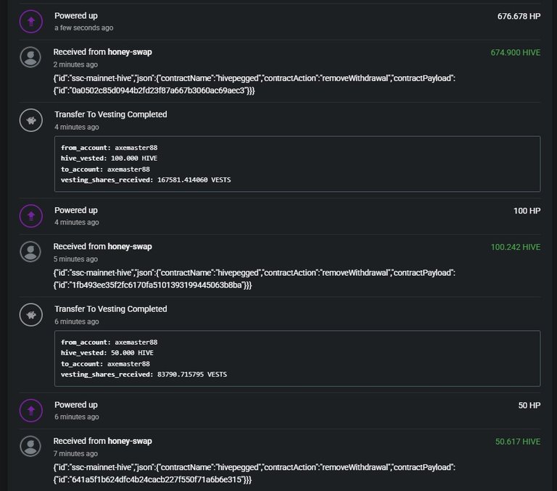557x491 pixels.
Task: Click the 'hive_vested: 50.000 HIVE' line
Action: click(x=107, y=353)
